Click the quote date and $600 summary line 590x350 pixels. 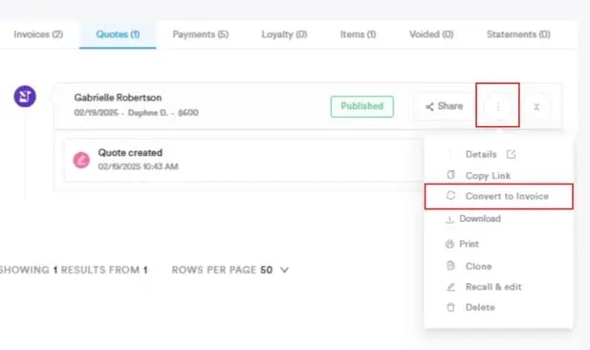136,113
